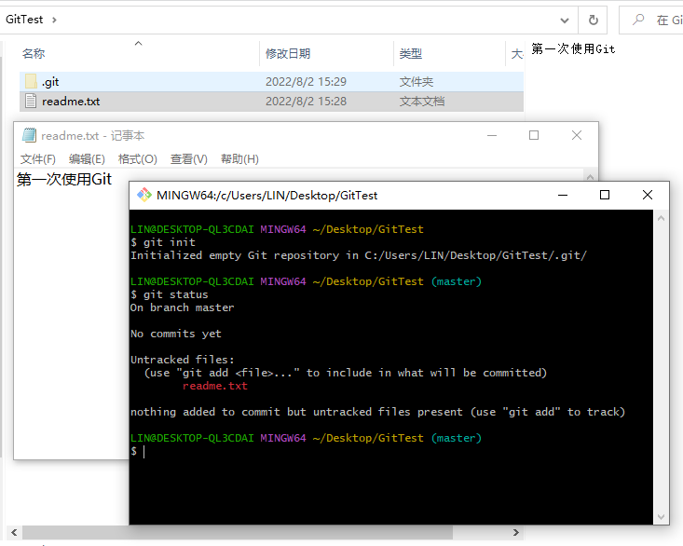Minimize the Notepad readme.txt window
Viewport: 683px width, 546px height.
492,135
